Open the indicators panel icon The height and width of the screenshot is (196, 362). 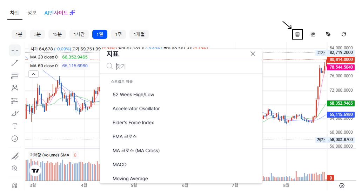[x=297, y=34]
